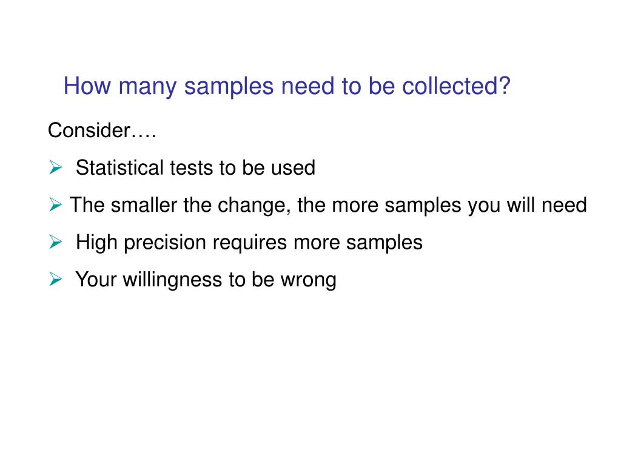Click the arrow bullet before Your willingness
The width and height of the screenshot is (621, 466).
pos(55,280)
